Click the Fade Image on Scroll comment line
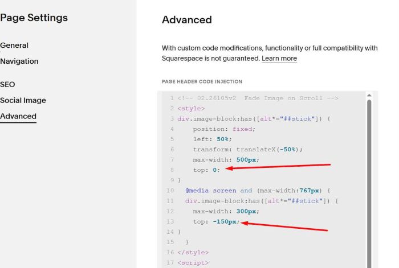 (258, 98)
